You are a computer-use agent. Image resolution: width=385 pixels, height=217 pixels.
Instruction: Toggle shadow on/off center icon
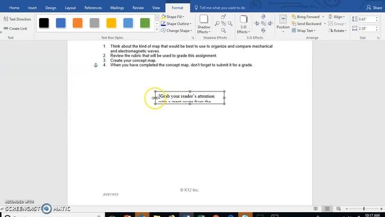(x=223, y=24)
